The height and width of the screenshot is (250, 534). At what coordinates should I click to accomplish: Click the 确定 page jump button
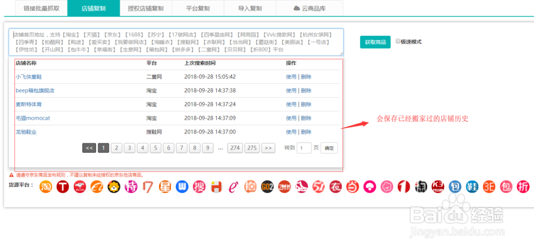point(329,148)
